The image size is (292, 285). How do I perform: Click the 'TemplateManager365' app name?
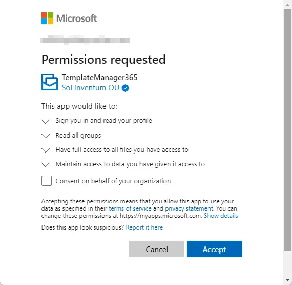(x=99, y=78)
